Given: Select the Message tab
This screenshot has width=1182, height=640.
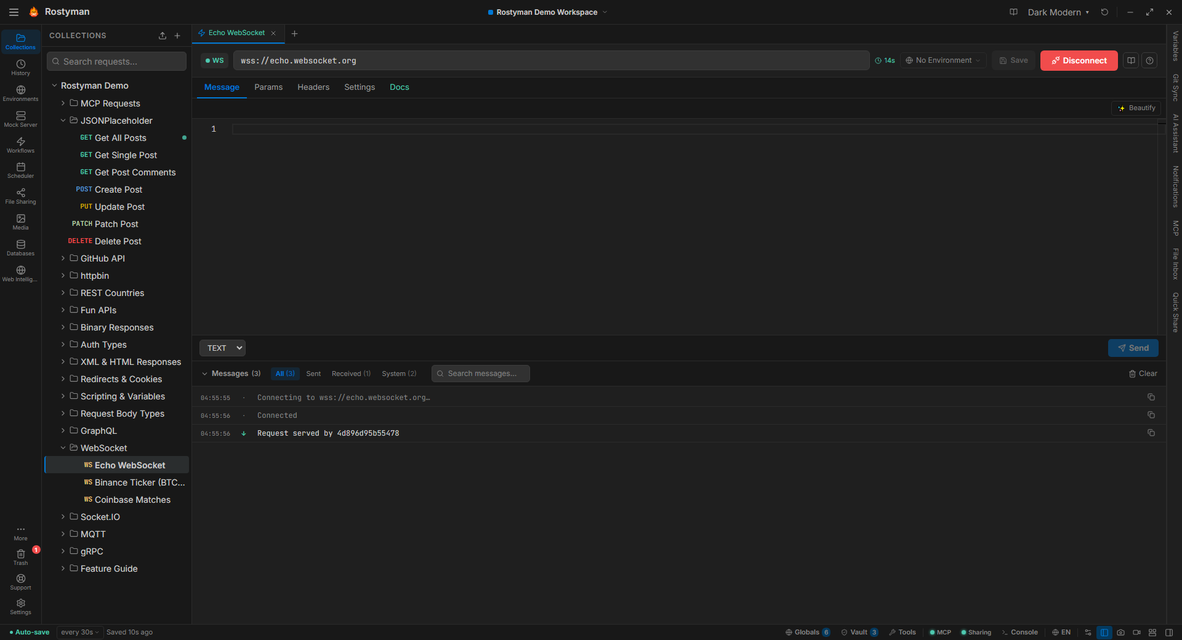Looking at the screenshot, I should tap(222, 87).
